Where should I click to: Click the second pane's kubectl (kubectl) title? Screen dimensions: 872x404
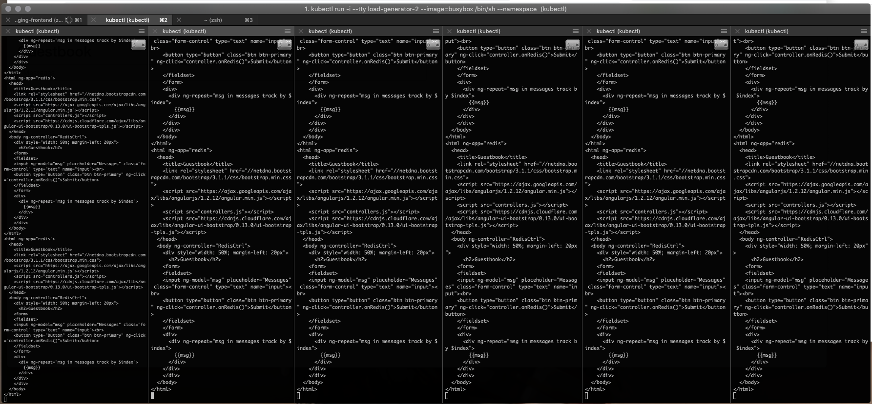pos(184,31)
